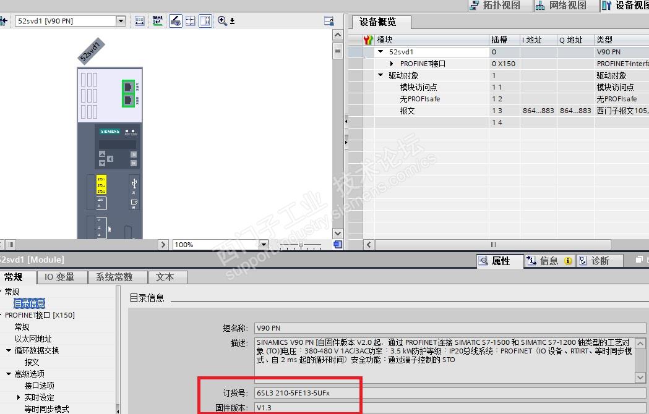The height and width of the screenshot is (414, 649).
Task: Click the lower pane-splitter expand arrow
Action: coord(346,142)
